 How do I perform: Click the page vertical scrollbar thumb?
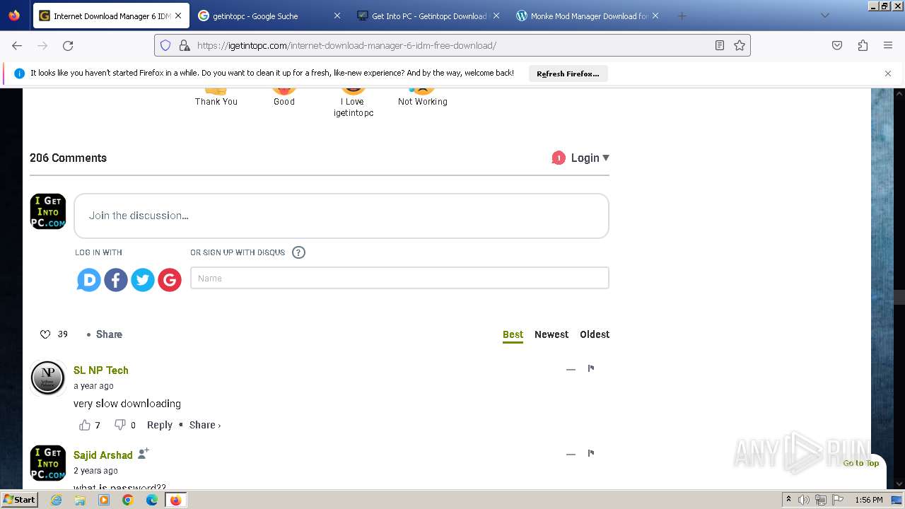click(x=899, y=298)
